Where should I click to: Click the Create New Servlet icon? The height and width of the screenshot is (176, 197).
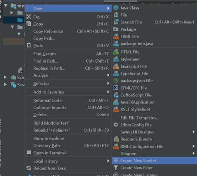point(116,161)
